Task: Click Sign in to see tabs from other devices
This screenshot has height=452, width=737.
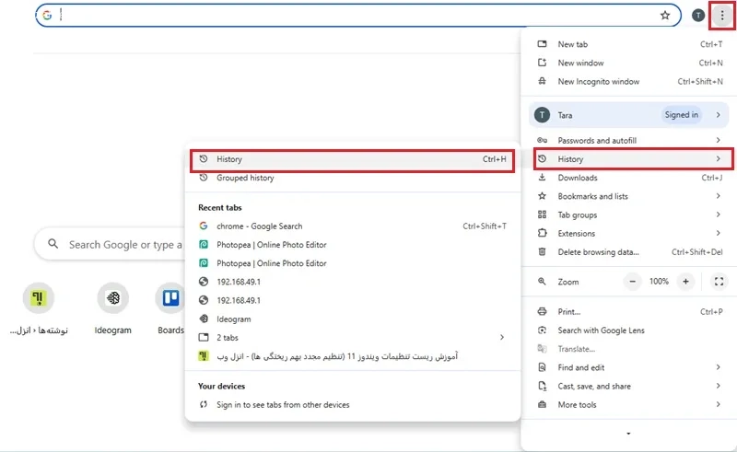Action: click(x=282, y=405)
